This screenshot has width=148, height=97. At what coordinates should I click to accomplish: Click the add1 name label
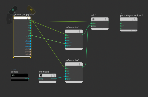94,15
